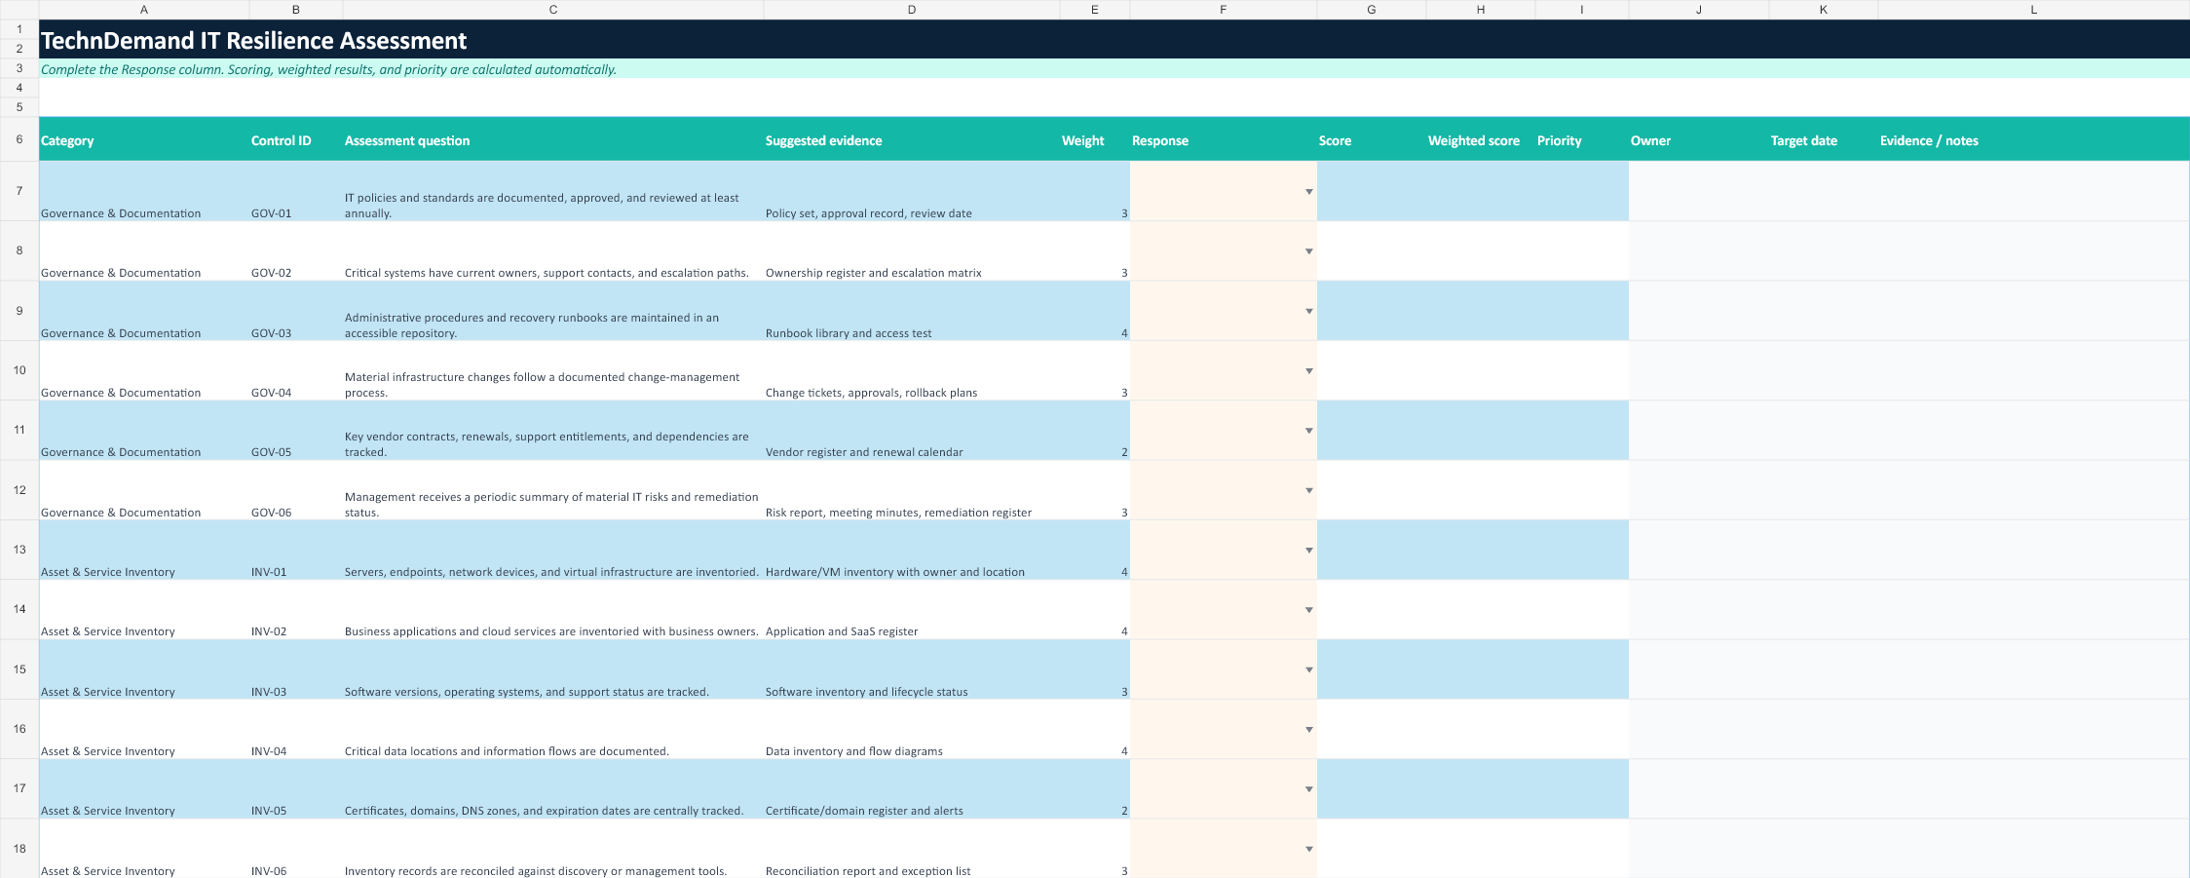Click 'Ownership register and escalation matrix' cell
This screenshot has width=2190, height=878.
point(912,251)
